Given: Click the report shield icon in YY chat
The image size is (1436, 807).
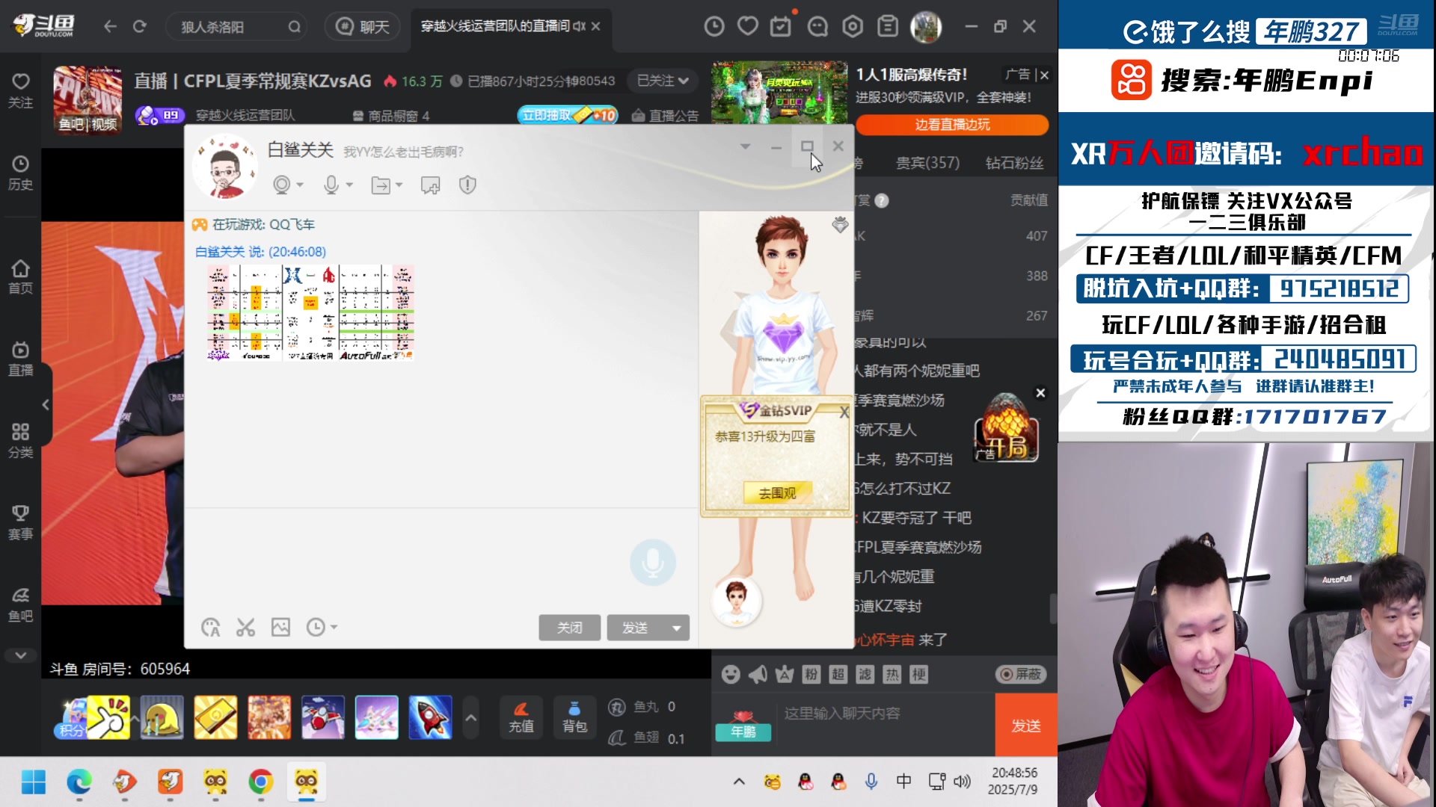Looking at the screenshot, I should click(467, 185).
